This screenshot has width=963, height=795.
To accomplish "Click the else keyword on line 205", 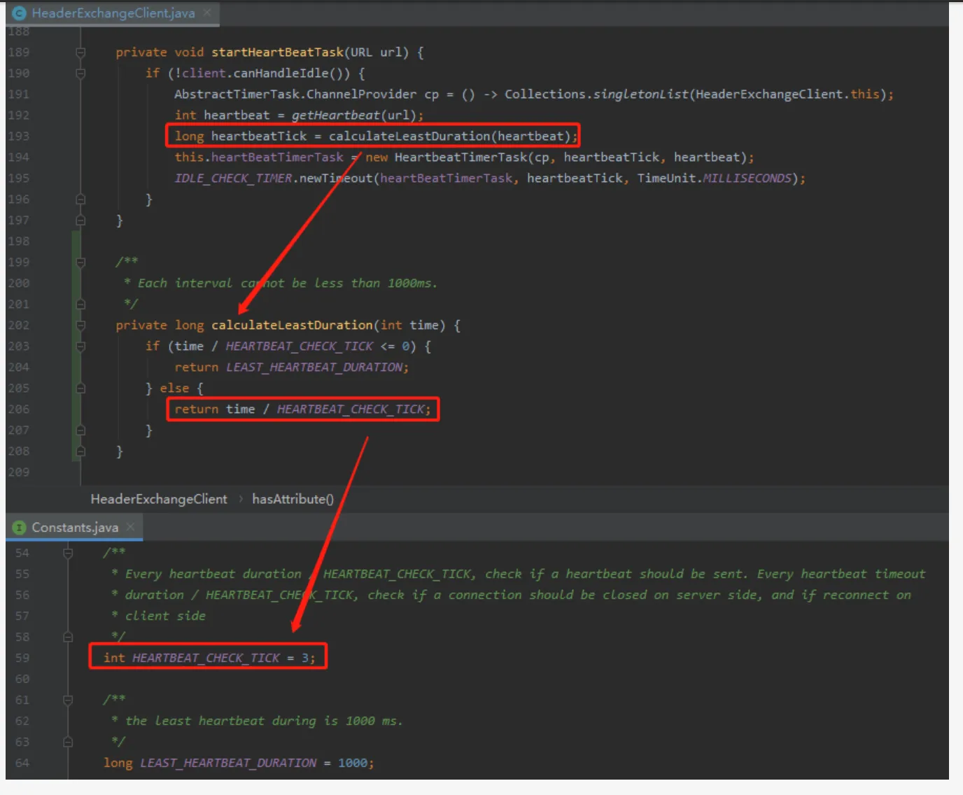I will pyautogui.click(x=174, y=388).
